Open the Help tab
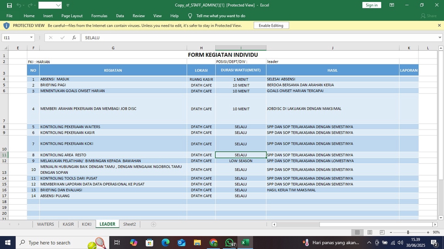 click(174, 16)
